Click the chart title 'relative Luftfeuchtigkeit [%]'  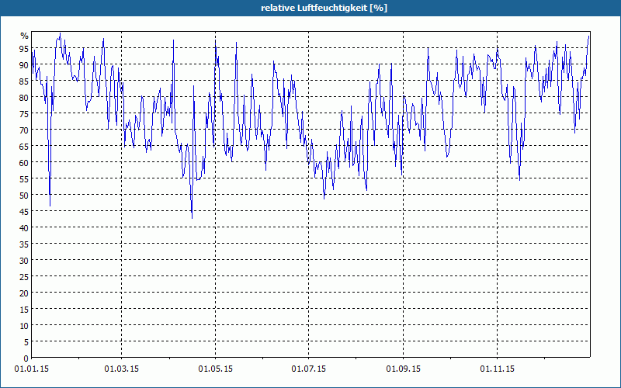click(x=324, y=8)
